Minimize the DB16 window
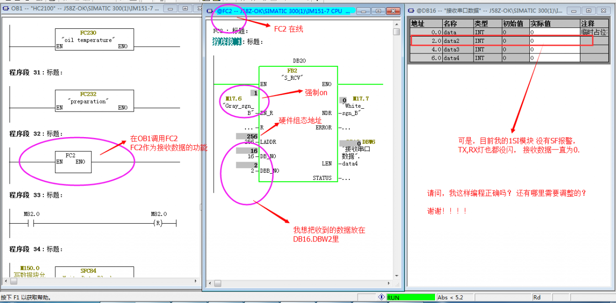Image resolution: width=616 pixels, height=303 pixels. (575, 10)
